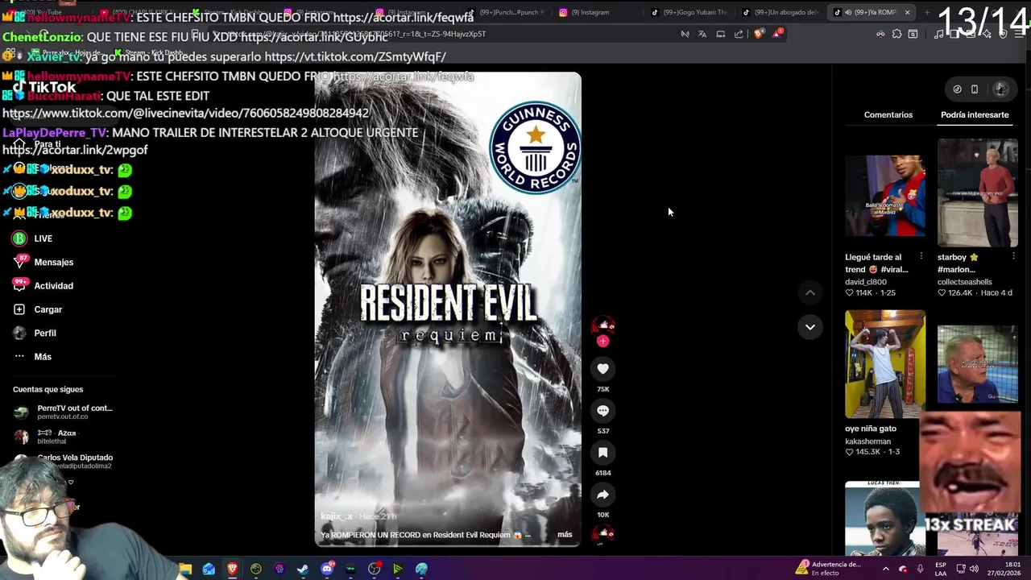Open PerreTV out of cont... followed account
Screen dimensions: 1031x580
(63, 412)
